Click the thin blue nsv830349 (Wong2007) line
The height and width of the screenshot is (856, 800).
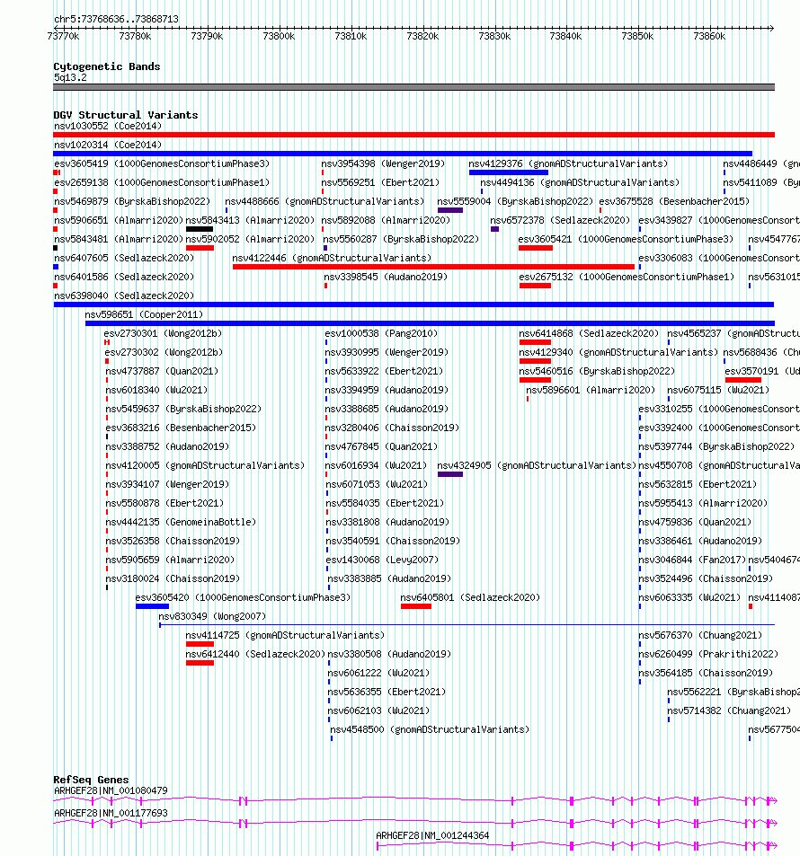pyautogui.click(x=467, y=624)
